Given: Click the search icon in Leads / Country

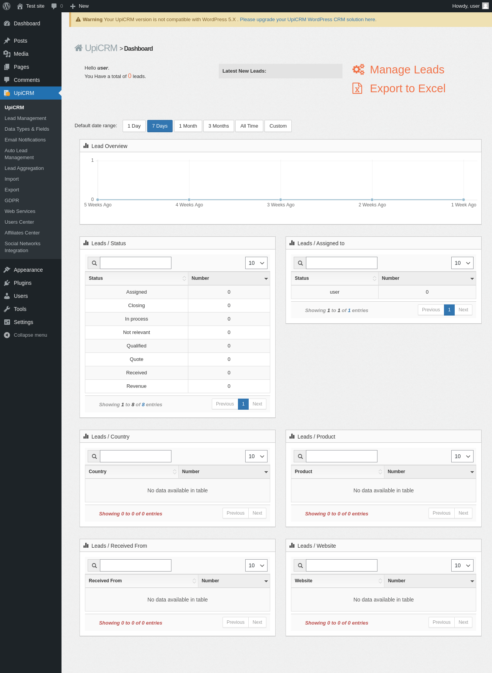Looking at the screenshot, I should click(94, 456).
